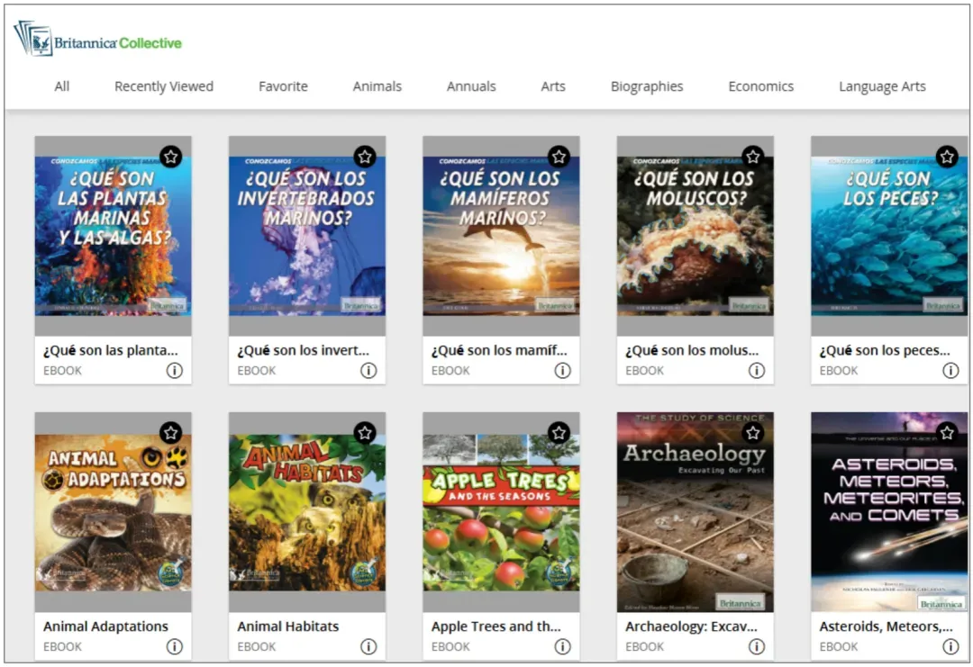Viewport: 973px width, 667px height.
Task: Toggle favorite star on invertebrados marinos book
Action: tap(365, 157)
